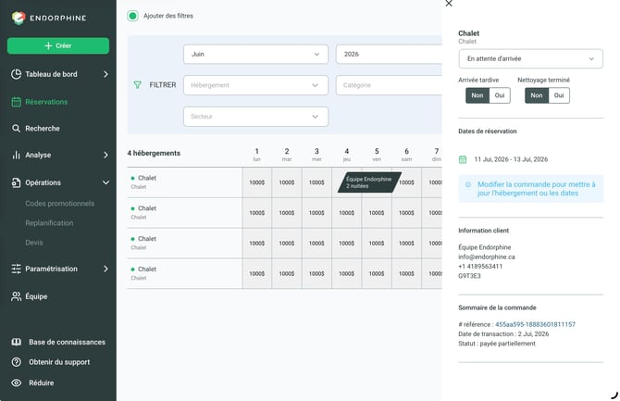
Task: Hide the sidebar with Réduire eye icon
Action: [17, 382]
